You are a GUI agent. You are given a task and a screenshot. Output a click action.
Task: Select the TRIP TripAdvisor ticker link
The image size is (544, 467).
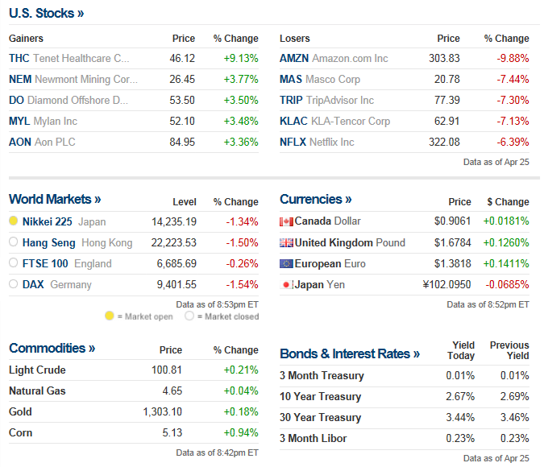click(291, 101)
